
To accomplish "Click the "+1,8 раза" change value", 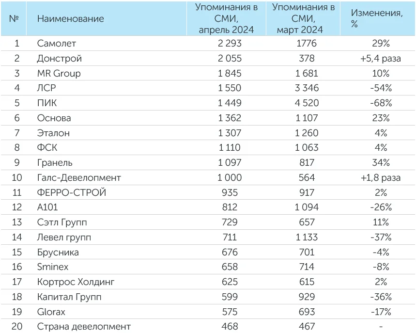I will tap(381, 178).
